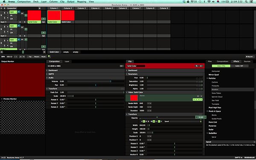Image resolution: width=256 pixels, height=160 pixels.
Task: Click the Record button
Action: tap(250, 57)
